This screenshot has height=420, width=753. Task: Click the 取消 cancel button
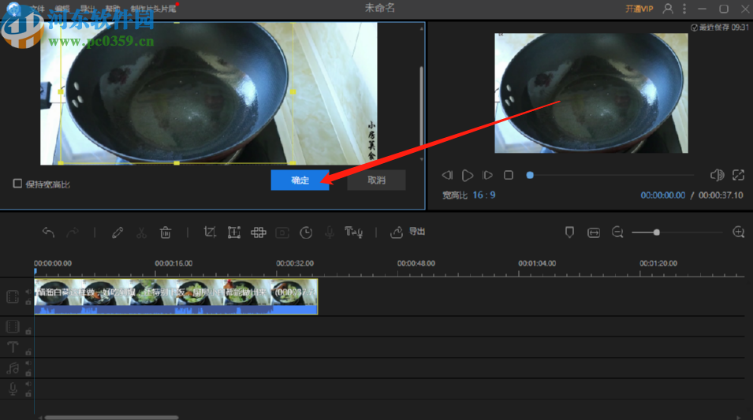click(x=376, y=180)
